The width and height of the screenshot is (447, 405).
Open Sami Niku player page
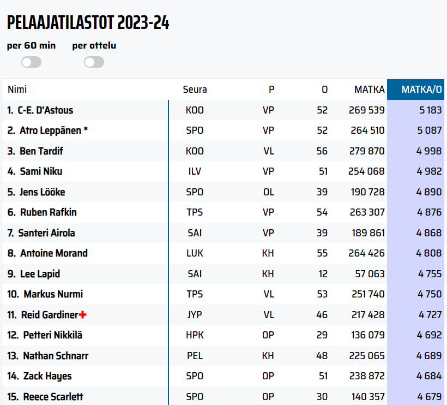pyautogui.click(x=41, y=171)
